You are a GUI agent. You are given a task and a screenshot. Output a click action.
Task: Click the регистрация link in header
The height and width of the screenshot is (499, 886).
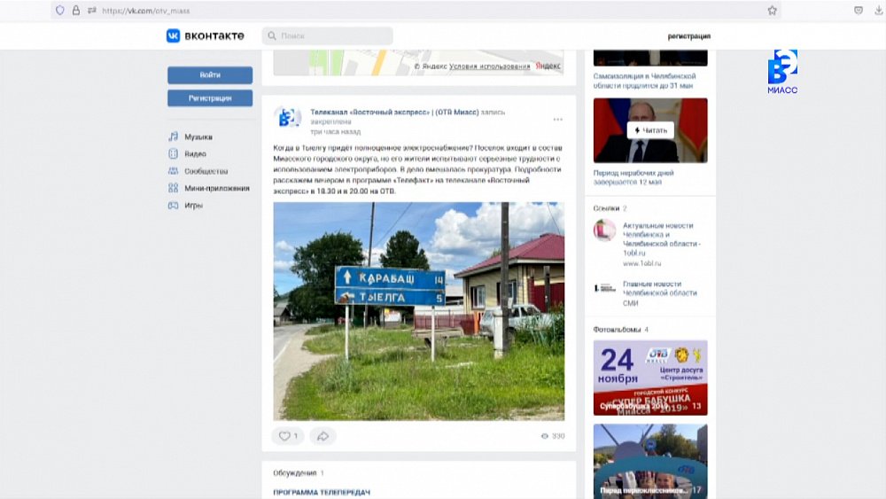688,36
